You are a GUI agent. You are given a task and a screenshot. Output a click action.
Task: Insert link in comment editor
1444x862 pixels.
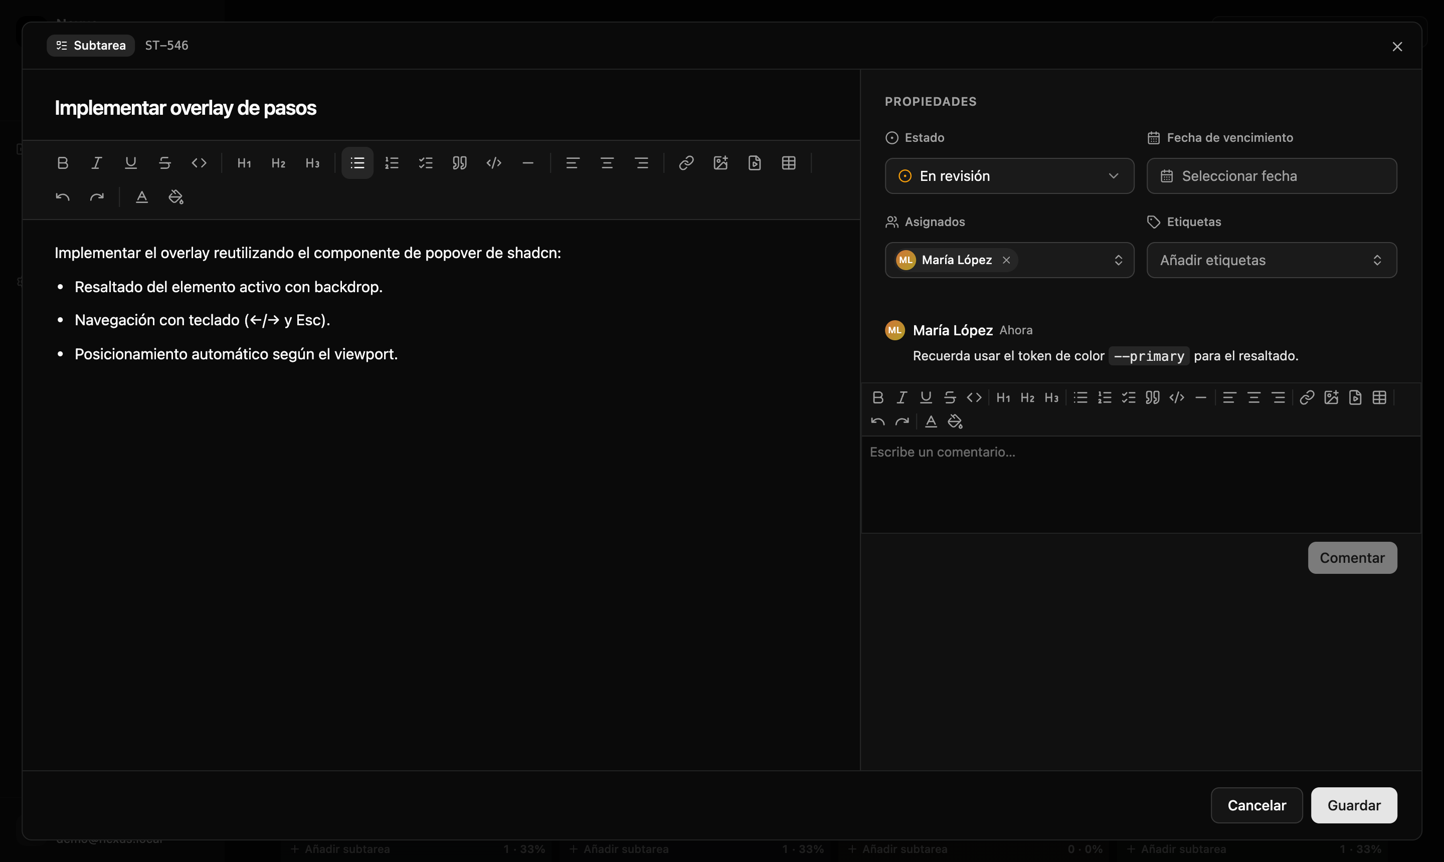[x=1308, y=397]
